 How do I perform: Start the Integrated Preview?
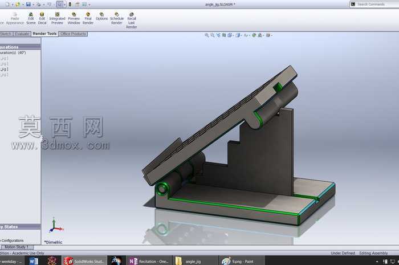57,19
